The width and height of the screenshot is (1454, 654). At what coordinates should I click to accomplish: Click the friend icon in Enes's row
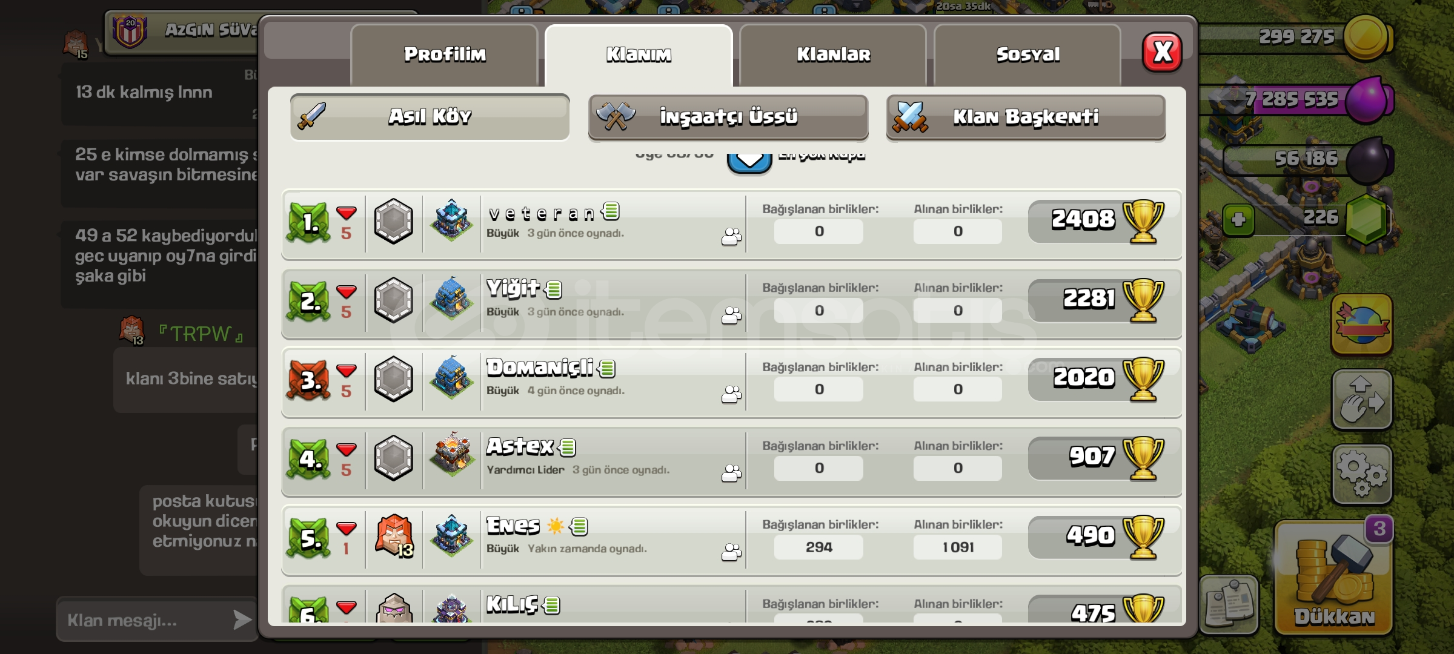tap(731, 552)
